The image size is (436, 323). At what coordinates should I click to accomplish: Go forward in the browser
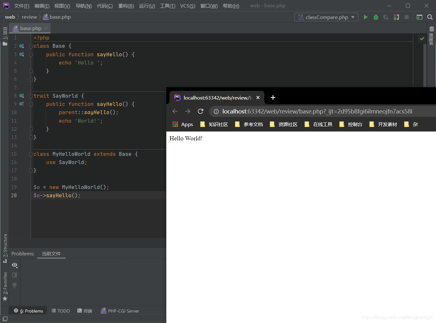tap(187, 111)
